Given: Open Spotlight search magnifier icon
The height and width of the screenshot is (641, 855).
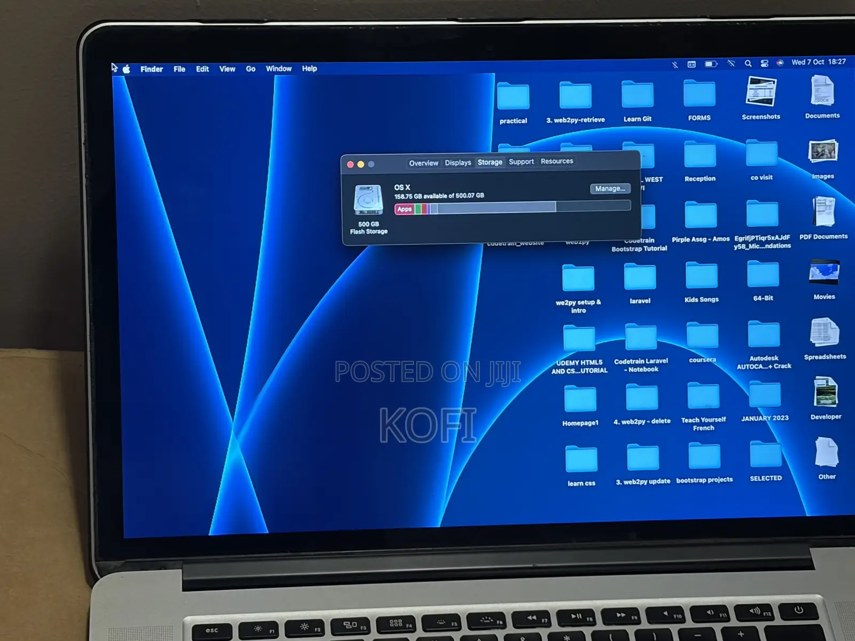Looking at the screenshot, I should click(x=748, y=63).
